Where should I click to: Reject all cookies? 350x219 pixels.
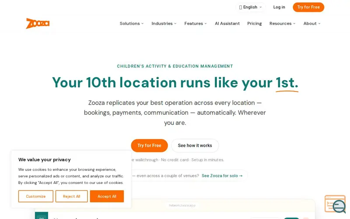point(71,196)
